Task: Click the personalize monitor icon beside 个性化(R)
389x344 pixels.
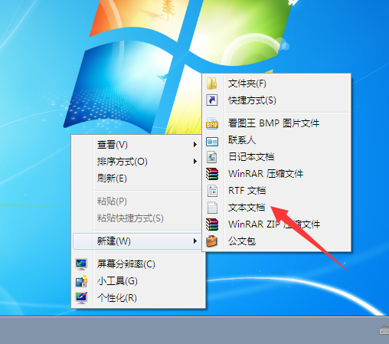Action: point(81,298)
